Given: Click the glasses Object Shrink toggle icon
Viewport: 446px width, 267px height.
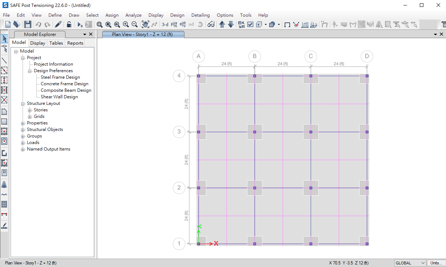Looking at the screenshot, I should tap(211, 24).
